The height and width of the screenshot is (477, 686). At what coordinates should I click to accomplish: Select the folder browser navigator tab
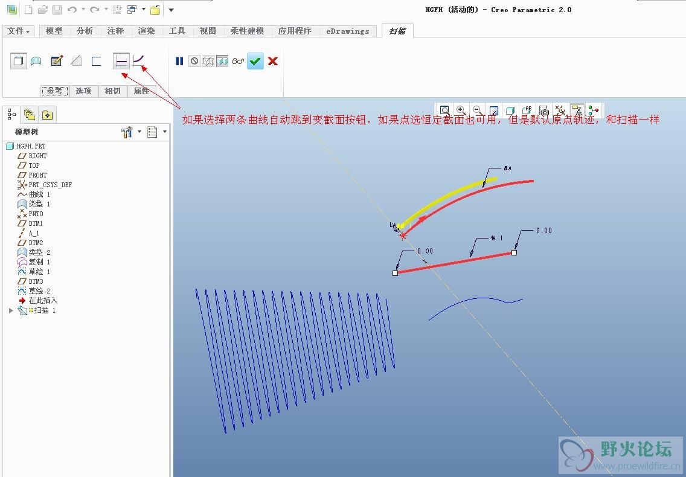click(30, 115)
